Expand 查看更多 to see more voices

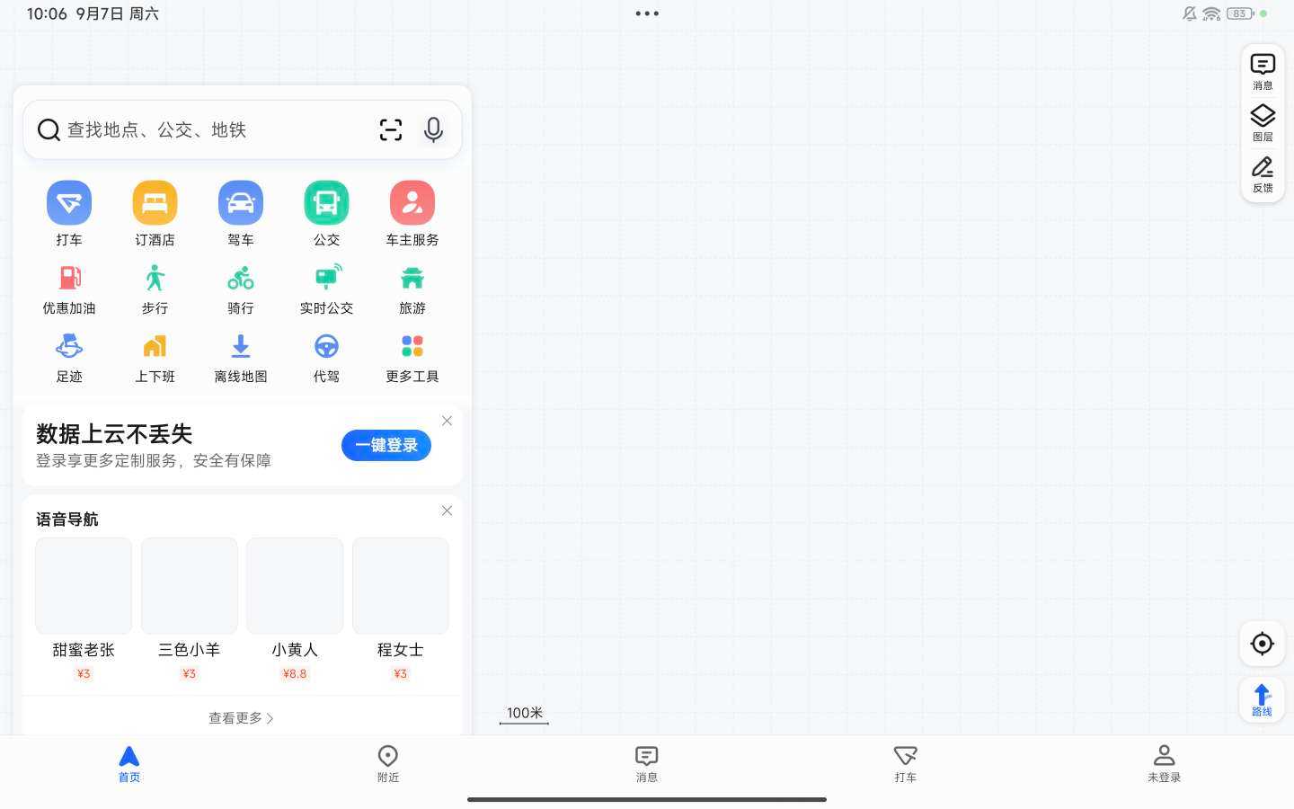[x=242, y=718]
